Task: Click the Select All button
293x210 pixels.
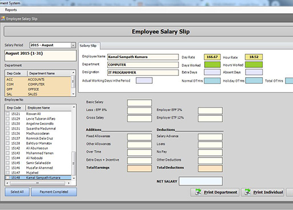Action: click(x=17, y=192)
